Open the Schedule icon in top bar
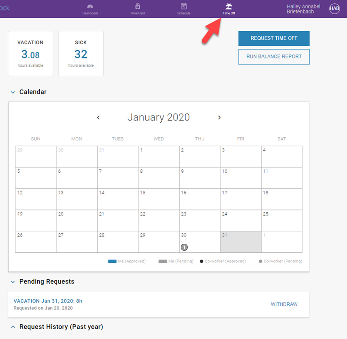Viewport: 347px width, 339px height. coord(183,9)
